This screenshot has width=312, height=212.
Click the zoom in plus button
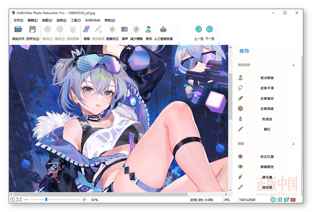click(84, 200)
